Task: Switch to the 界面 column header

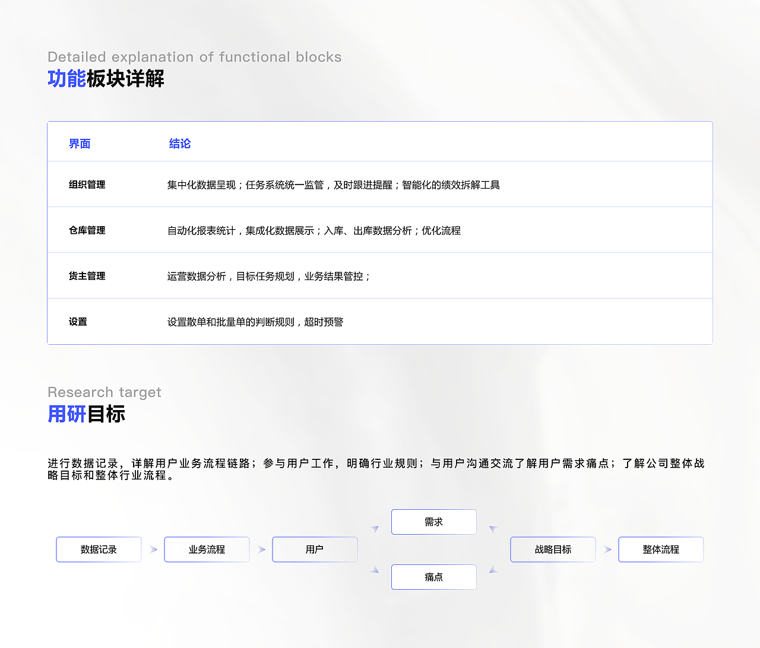Action: [80, 143]
